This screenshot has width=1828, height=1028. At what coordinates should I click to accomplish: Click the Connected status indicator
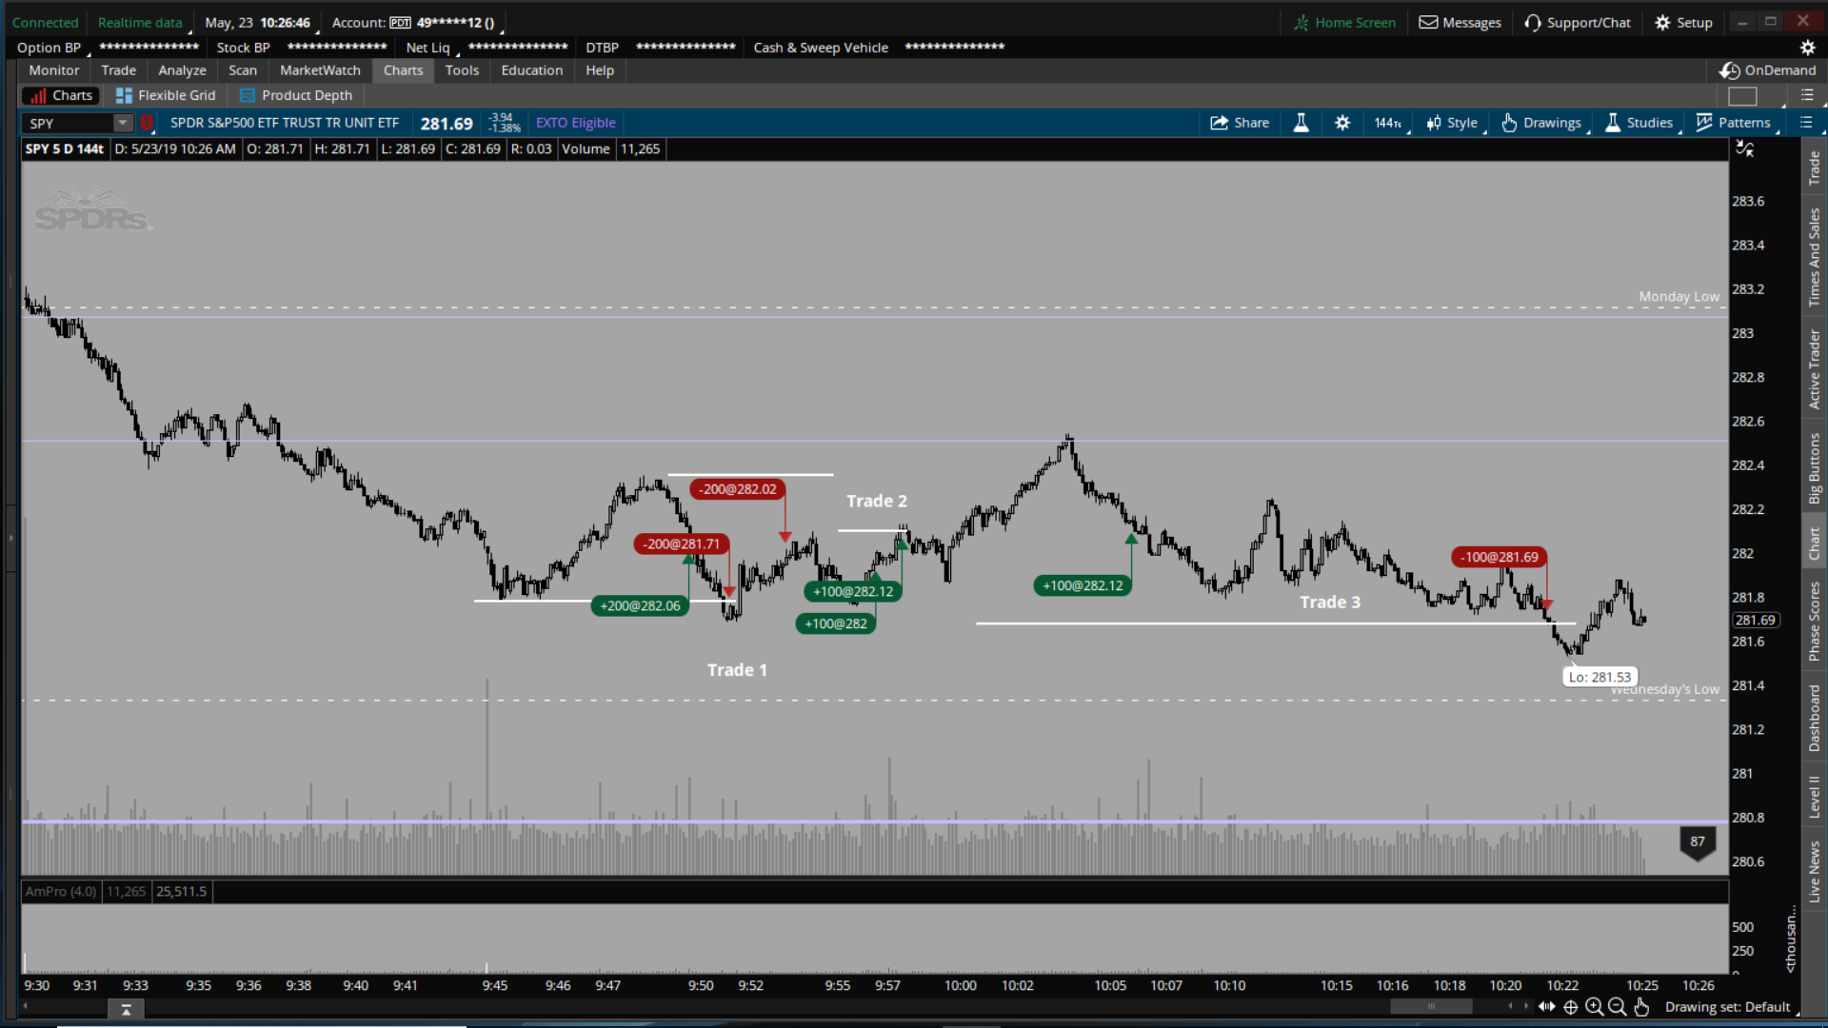[x=45, y=23]
